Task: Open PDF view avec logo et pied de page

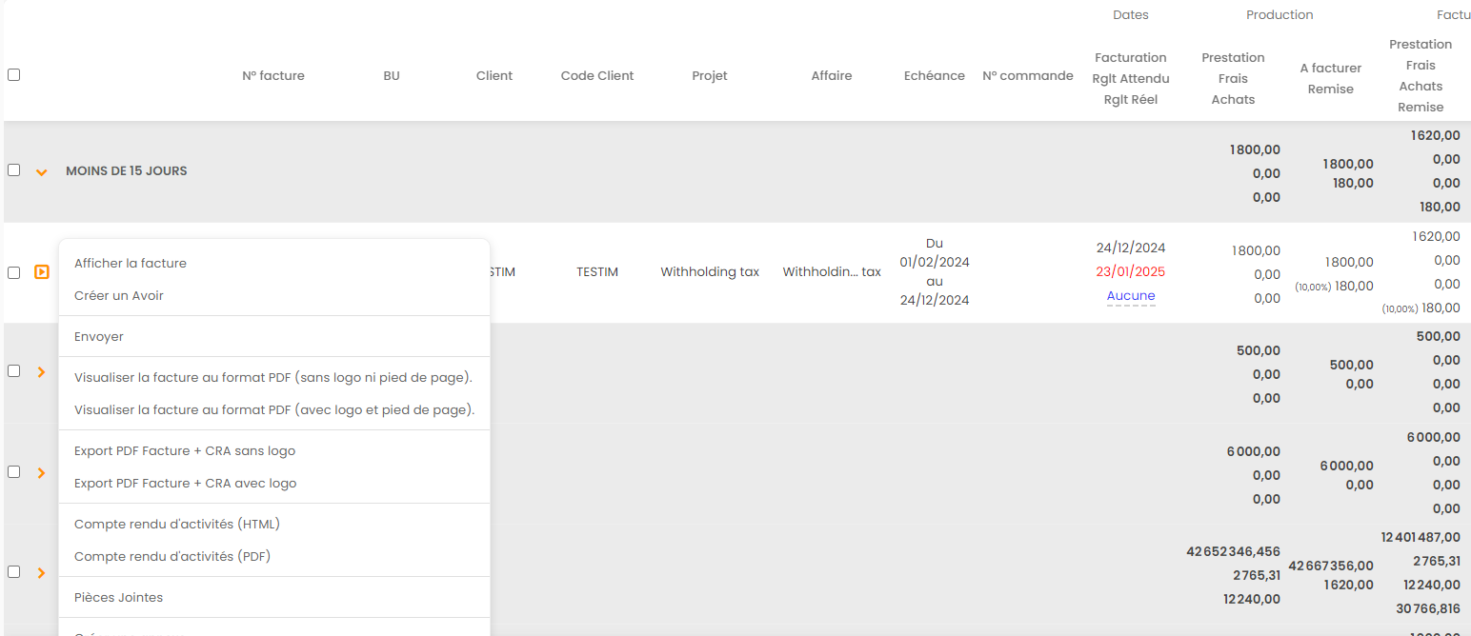Action: [274, 410]
